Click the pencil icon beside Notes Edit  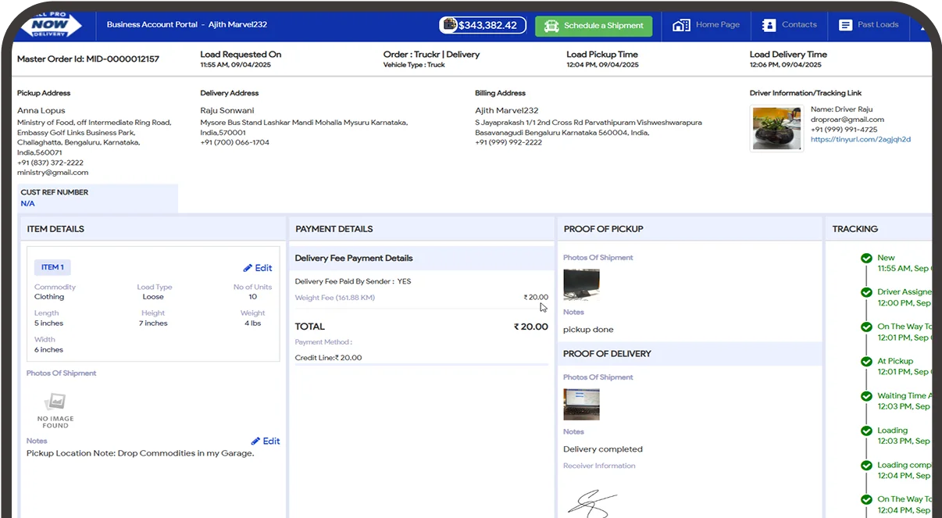tap(255, 441)
